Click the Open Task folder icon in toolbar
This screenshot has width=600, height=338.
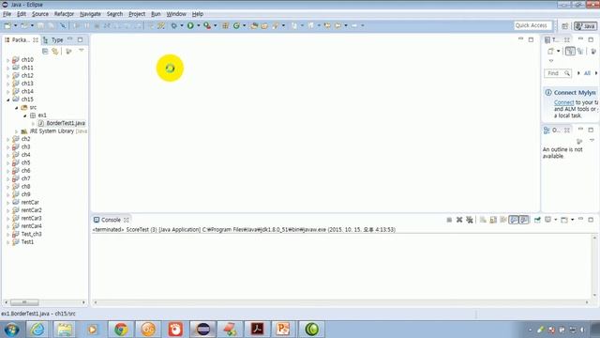tap(264, 25)
